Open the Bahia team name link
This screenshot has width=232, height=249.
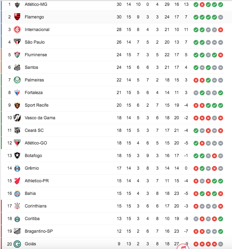click(x=30, y=193)
